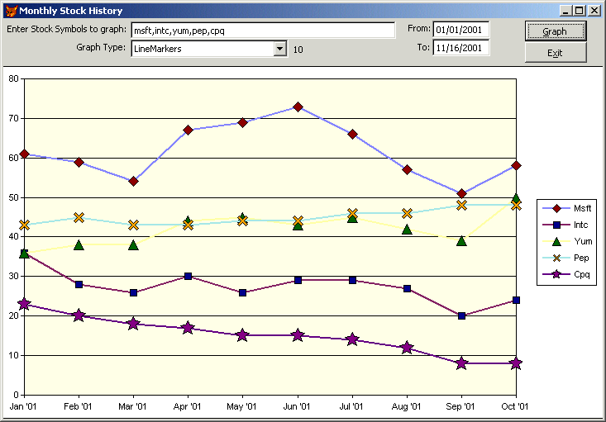Viewport: 606px width, 422px height.
Task: Click Msft data point for Sep '01
Action: point(461,193)
